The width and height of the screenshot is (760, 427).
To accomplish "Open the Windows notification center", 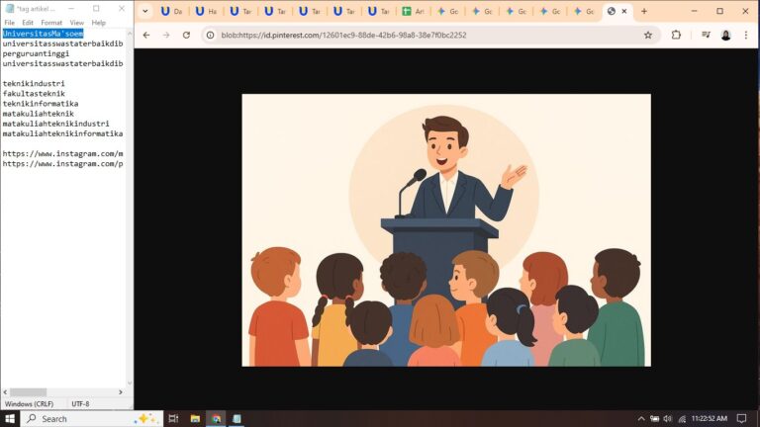I will [741, 419].
